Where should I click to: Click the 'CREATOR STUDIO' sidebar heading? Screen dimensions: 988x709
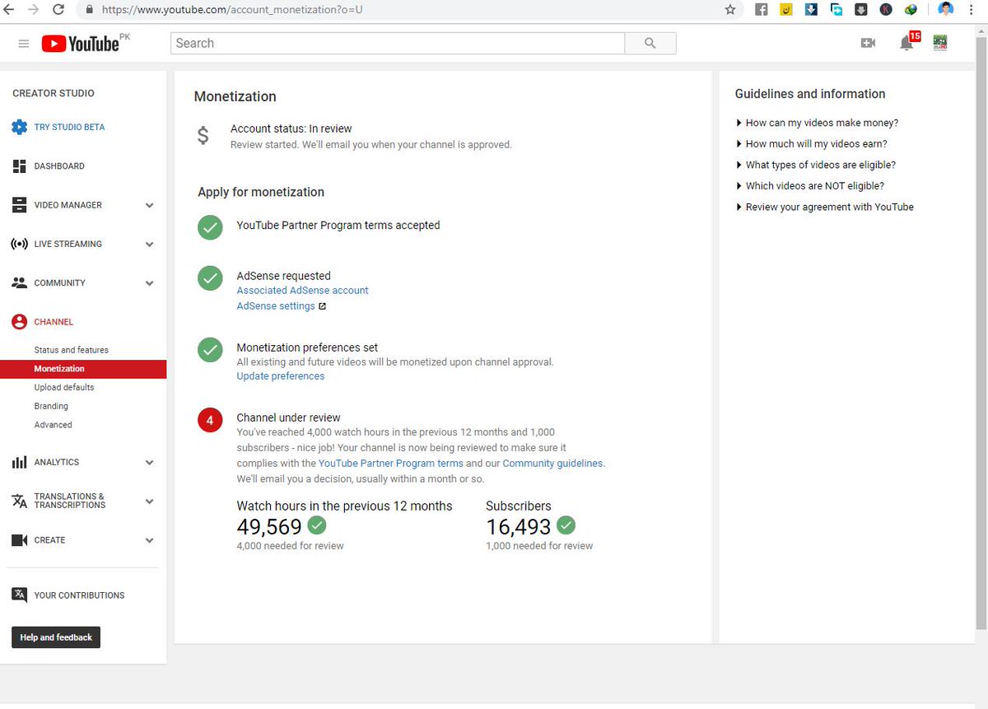point(54,93)
